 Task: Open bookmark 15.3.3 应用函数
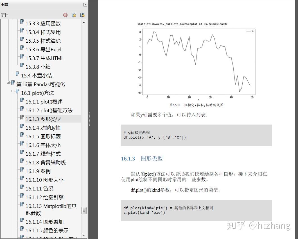pos(43,24)
